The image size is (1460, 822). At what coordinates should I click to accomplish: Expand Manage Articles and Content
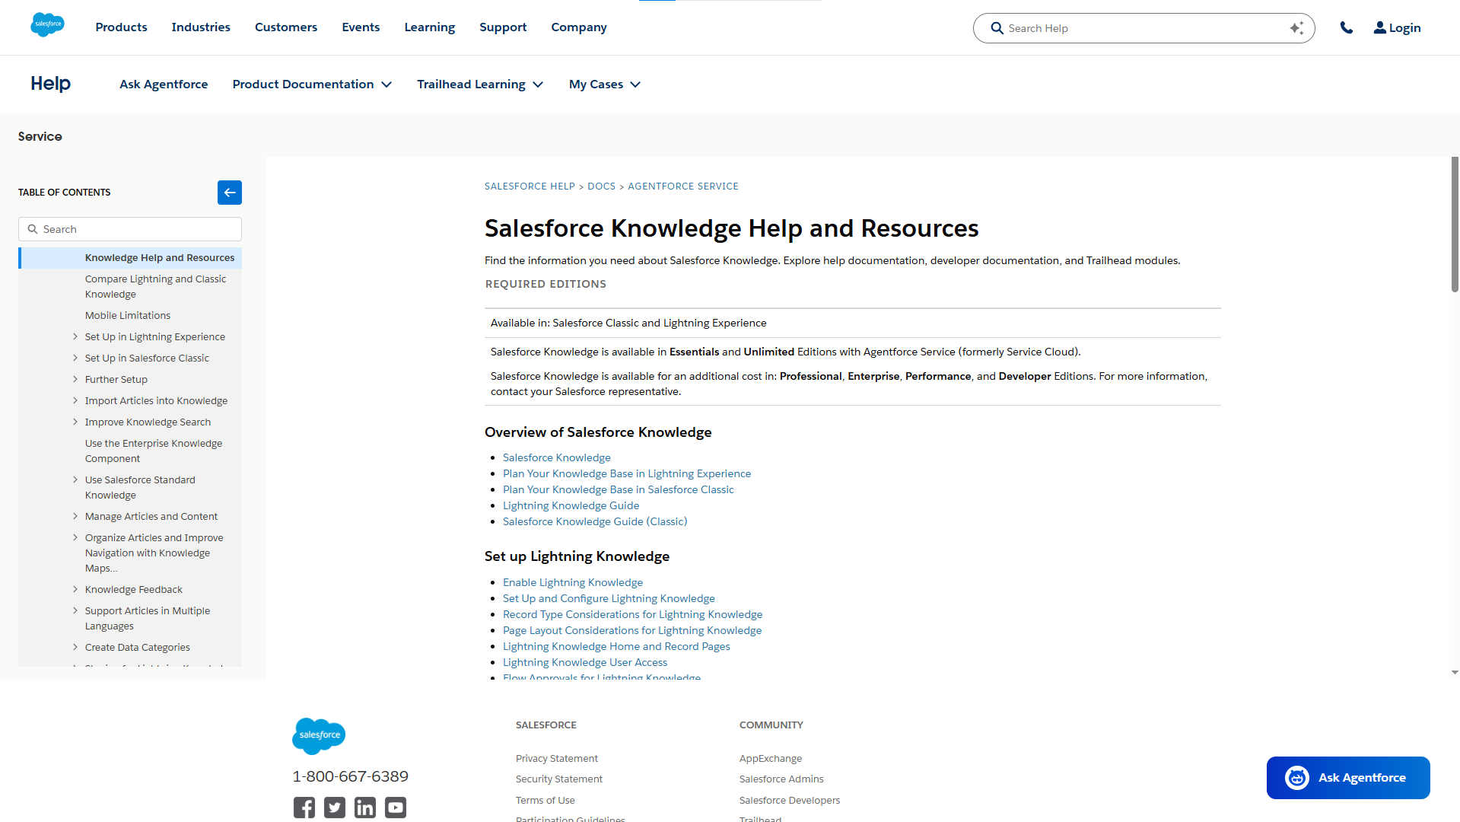tap(75, 516)
